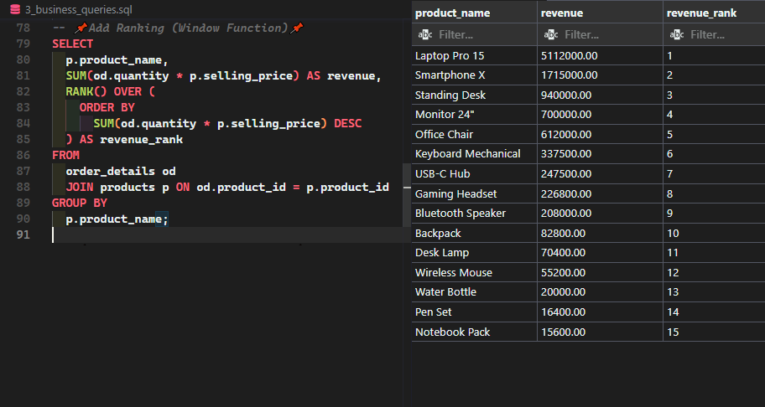Open the 3_business_queries.sql tab

[71, 10]
